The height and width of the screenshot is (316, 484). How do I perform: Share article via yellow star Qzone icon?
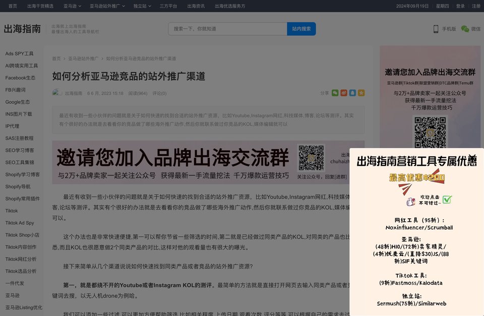[x=361, y=93]
